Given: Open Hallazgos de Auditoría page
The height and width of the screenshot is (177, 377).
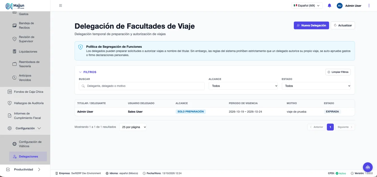Looking at the screenshot, I should click(29, 103).
